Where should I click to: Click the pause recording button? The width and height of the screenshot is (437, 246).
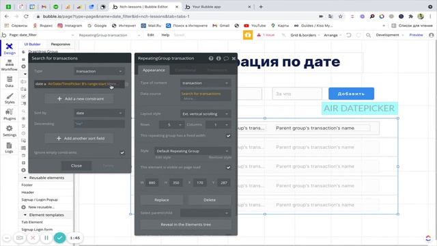tap(46, 238)
